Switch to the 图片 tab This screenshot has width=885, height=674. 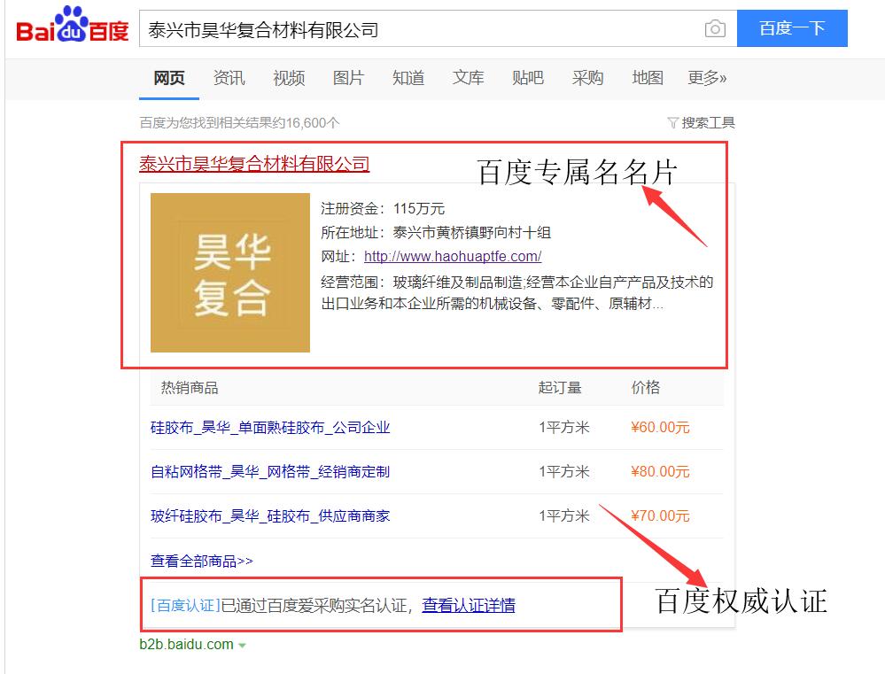point(348,78)
